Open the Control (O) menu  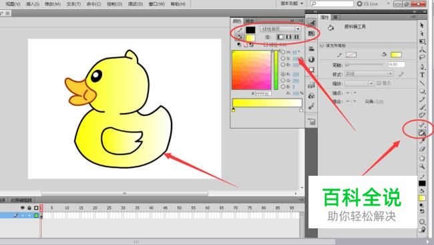pyautogui.click(x=114, y=4)
